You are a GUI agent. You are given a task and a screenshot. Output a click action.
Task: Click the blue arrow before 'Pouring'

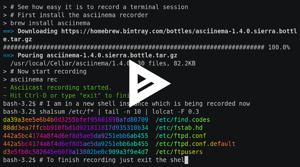pos(8,55)
